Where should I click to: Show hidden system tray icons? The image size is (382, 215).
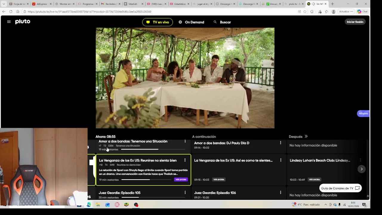[x=326, y=205]
